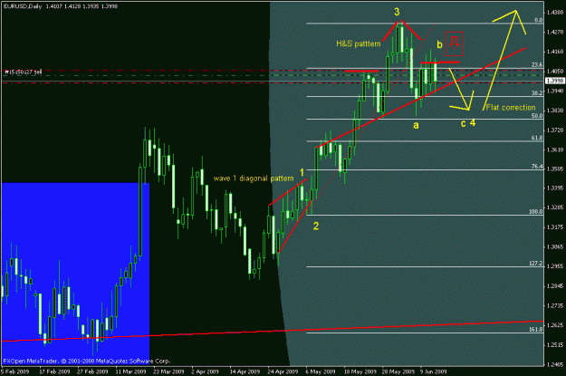Click 1.3395 on the price scale
This screenshot has height=376, width=566.
[555, 188]
